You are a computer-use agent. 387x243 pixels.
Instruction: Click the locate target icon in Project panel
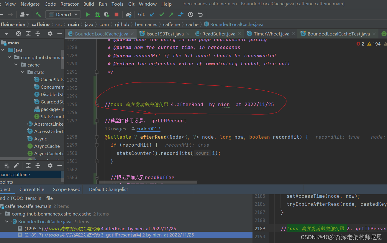coord(19,34)
